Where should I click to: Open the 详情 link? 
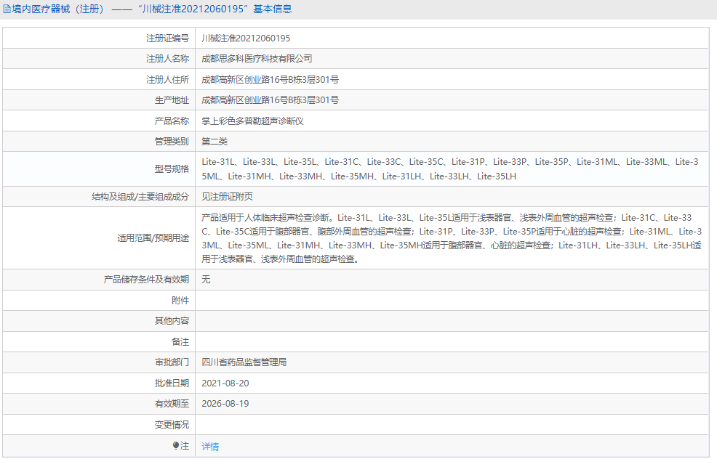click(210, 447)
